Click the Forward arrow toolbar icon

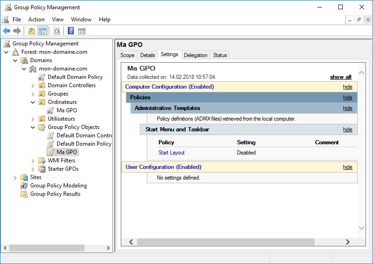(17, 31)
